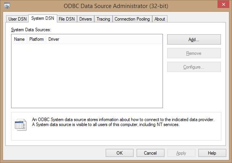Image resolution: width=232 pixels, height=163 pixels.
Task: Select the System DSN tab
Action: [x=43, y=18]
